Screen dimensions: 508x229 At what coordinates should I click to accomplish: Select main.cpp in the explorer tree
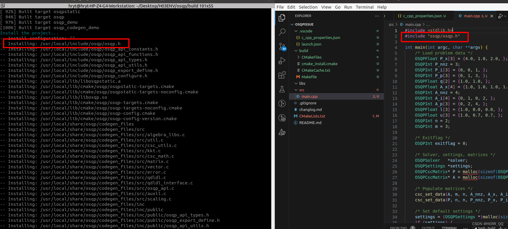pos(336,96)
